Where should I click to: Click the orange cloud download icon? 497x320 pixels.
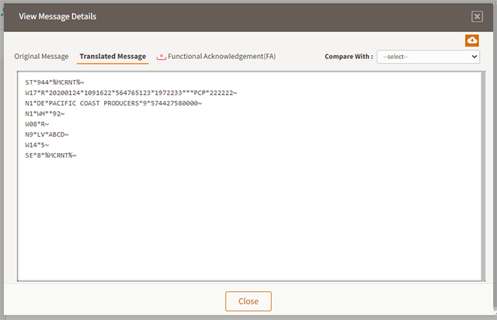[472, 40]
